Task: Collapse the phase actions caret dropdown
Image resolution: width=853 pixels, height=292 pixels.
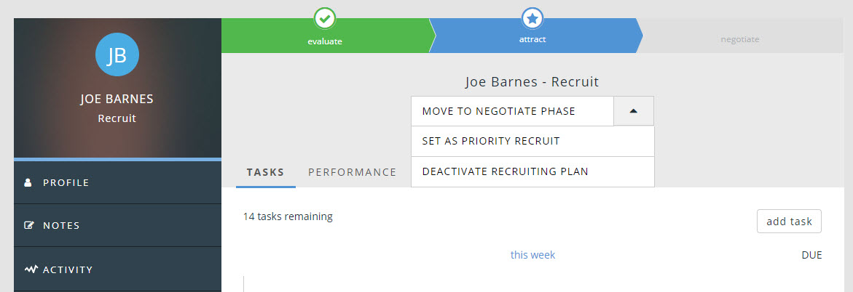Action: pyautogui.click(x=633, y=111)
